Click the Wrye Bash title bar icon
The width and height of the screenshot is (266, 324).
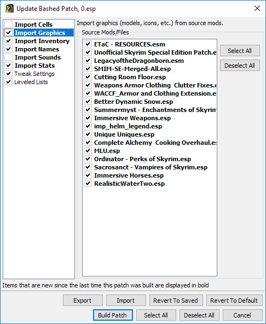tap(9, 9)
